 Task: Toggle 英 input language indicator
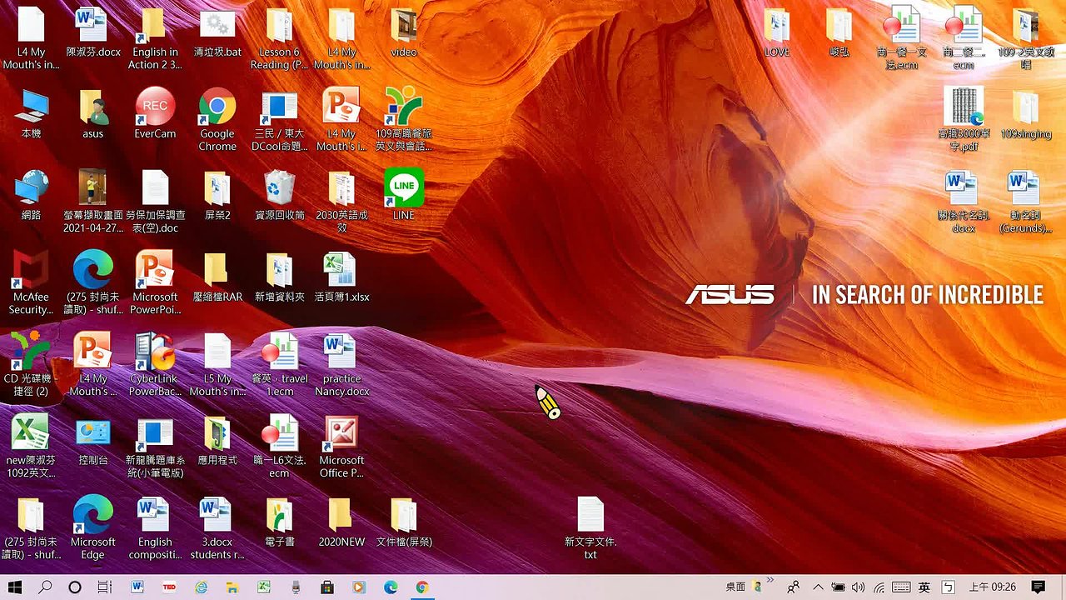click(924, 587)
